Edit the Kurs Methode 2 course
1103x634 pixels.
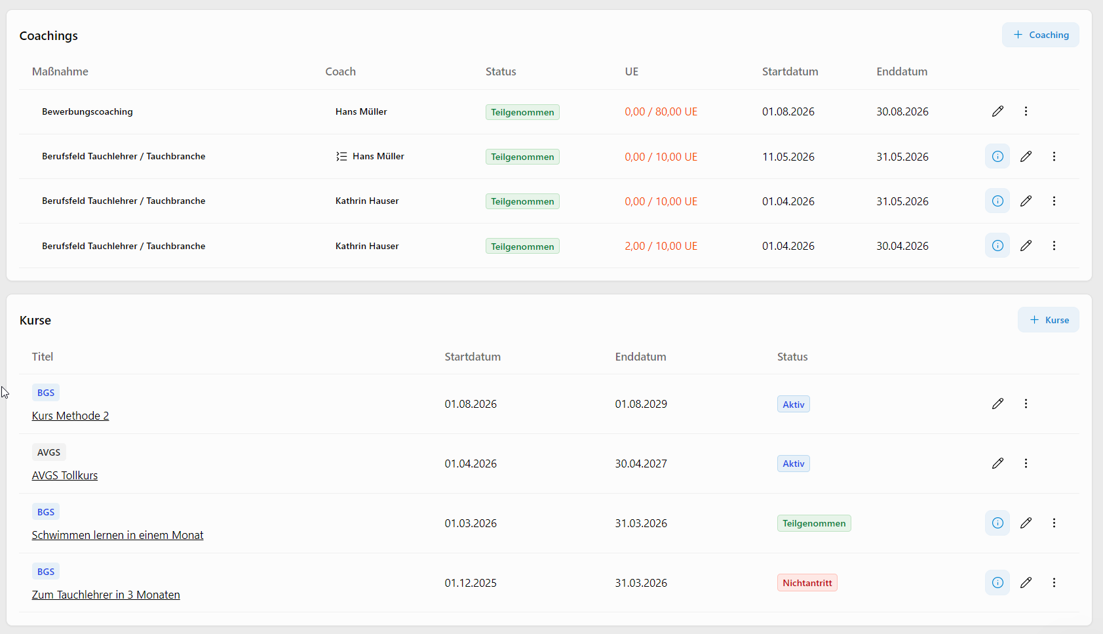[x=997, y=404]
